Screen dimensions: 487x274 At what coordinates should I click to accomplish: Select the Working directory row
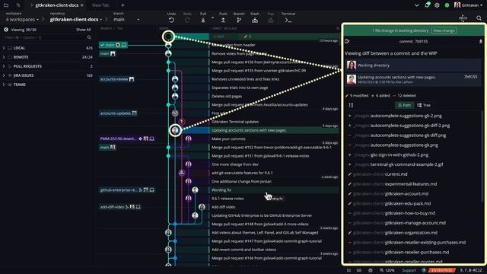pos(413,65)
